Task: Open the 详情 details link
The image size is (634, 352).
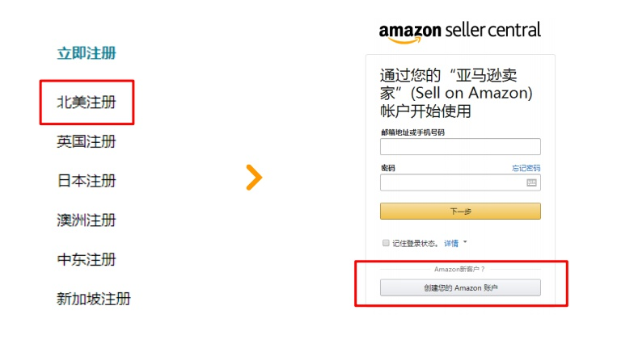Action: 451,243
